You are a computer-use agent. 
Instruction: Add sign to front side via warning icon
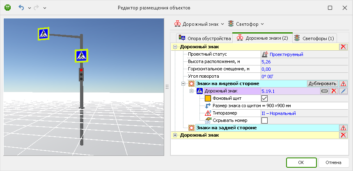(x=343, y=83)
